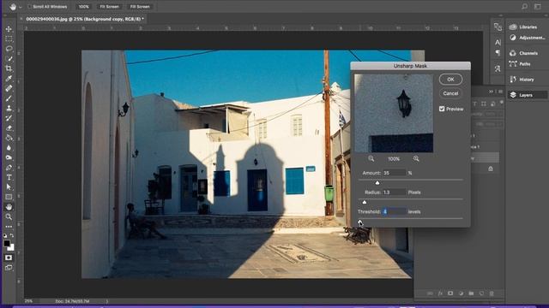The image size is (549, 308).
Task: Select the Brush tool
Action: [9, 98]
